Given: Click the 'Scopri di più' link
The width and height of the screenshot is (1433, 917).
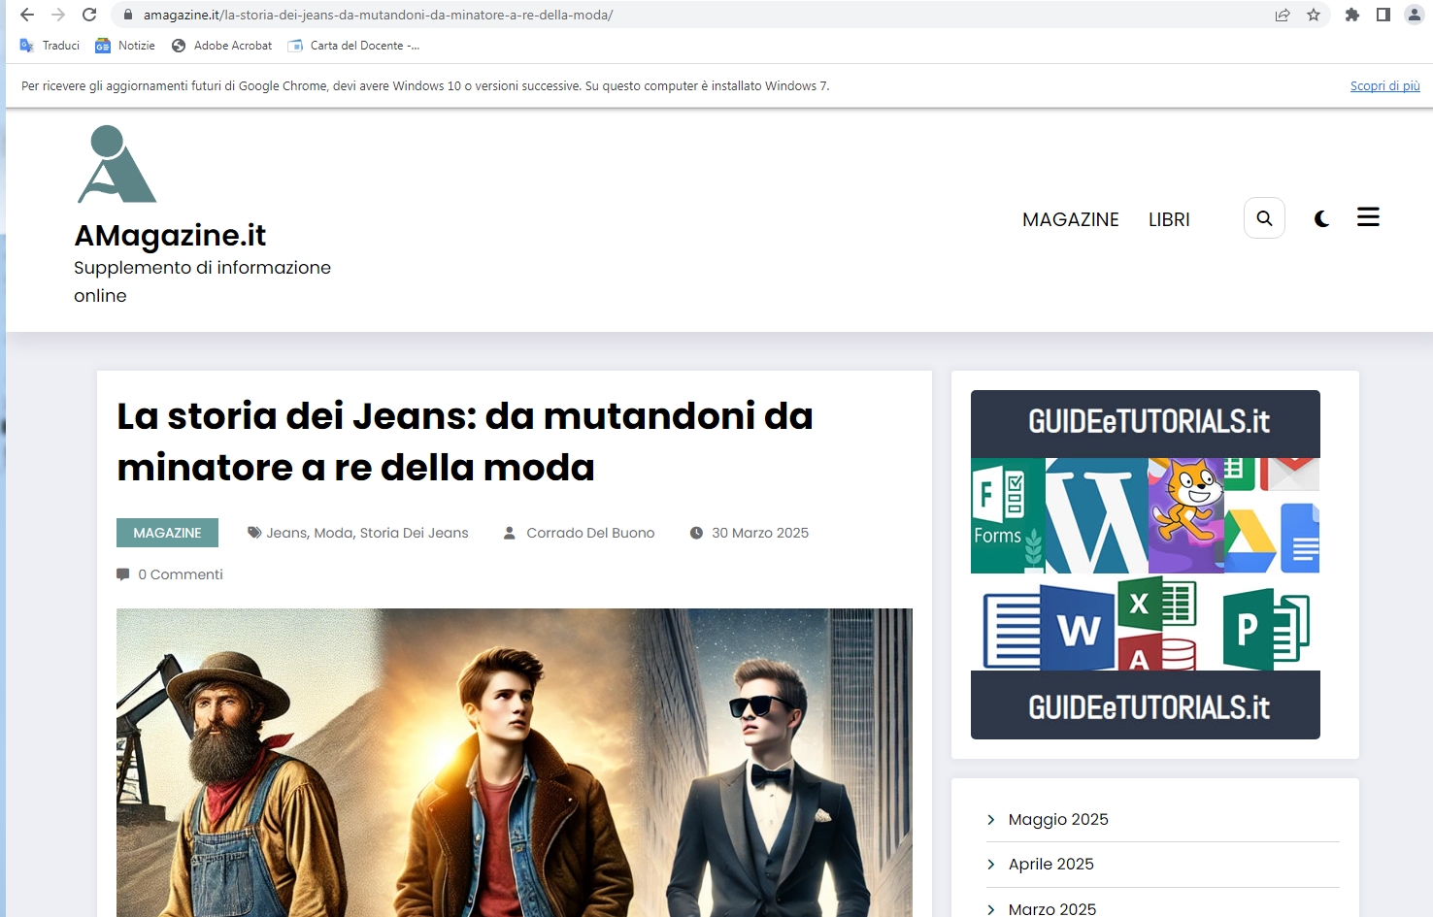Looking at the screenshot, I should (x=1384, y=85).
